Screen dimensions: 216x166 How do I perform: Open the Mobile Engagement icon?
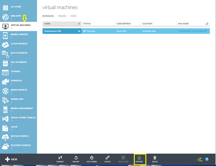click(x=6, y=110)
